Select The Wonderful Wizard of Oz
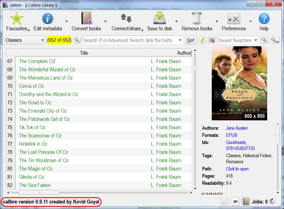This screenshot has height=209, width=284. click(x=104, y=69)
